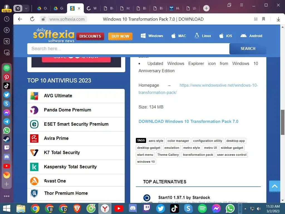Close the Softexia tab

click(x=79, y=8)
